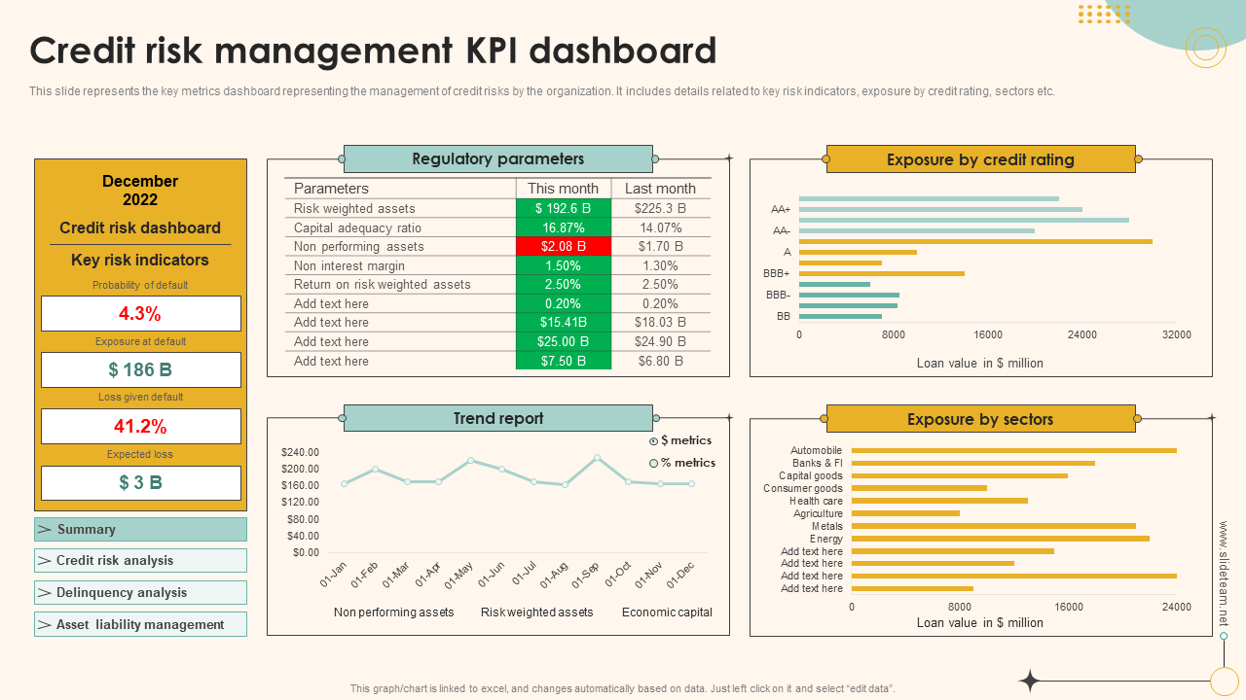Click the arrow icon beside Delinquency analysis

pos(45,592)
